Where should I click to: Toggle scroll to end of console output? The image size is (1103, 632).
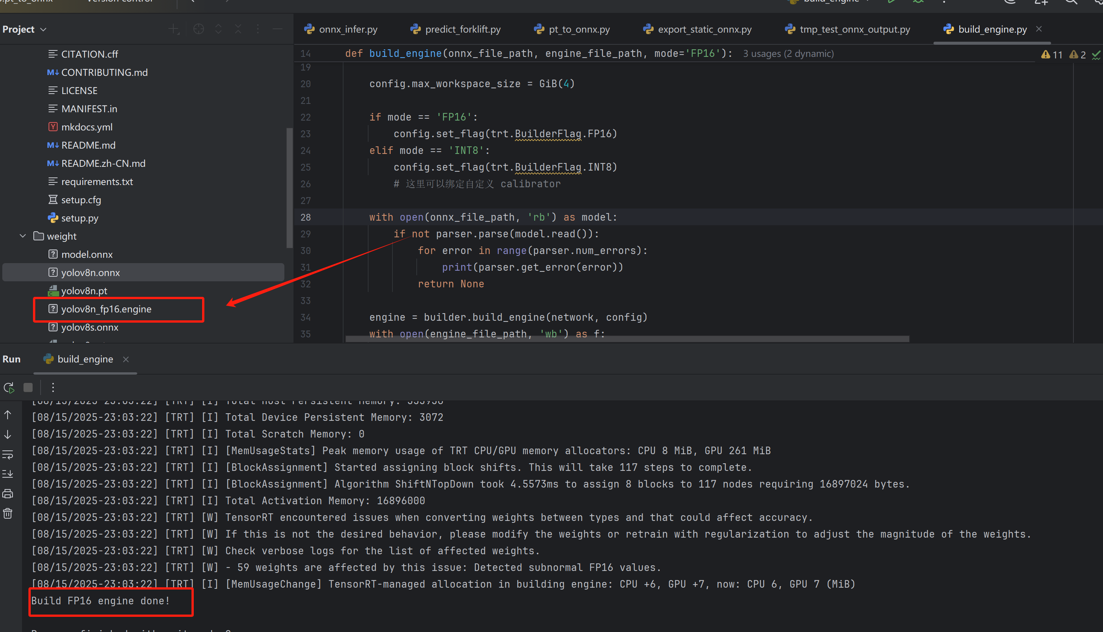click(x=8, y=474)
